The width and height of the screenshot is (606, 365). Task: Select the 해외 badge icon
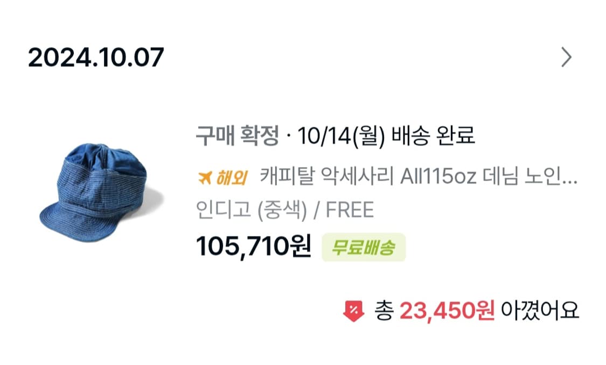(222, 178)
